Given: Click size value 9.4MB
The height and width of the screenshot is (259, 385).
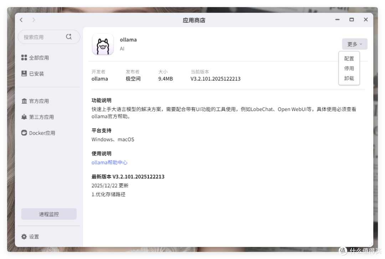Looking at the screenshot, I should [165, 79].
